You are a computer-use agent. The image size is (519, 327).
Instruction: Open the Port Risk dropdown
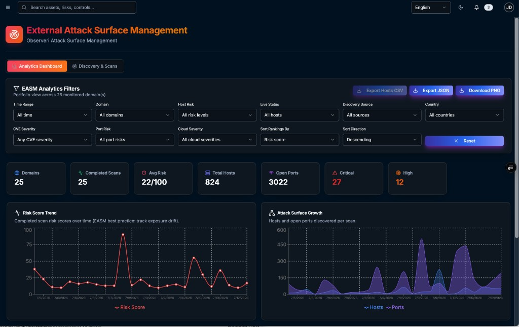pos(135,140)
